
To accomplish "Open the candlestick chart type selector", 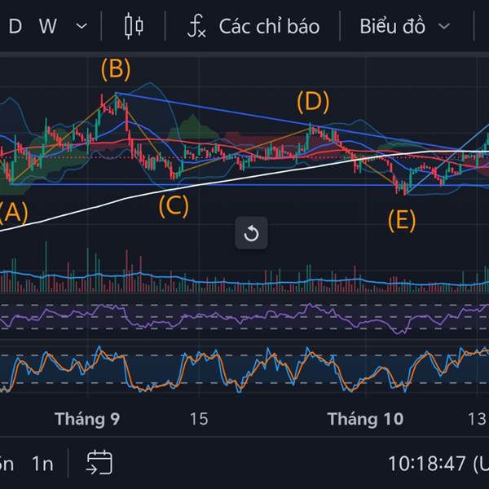I will (134, 26).
